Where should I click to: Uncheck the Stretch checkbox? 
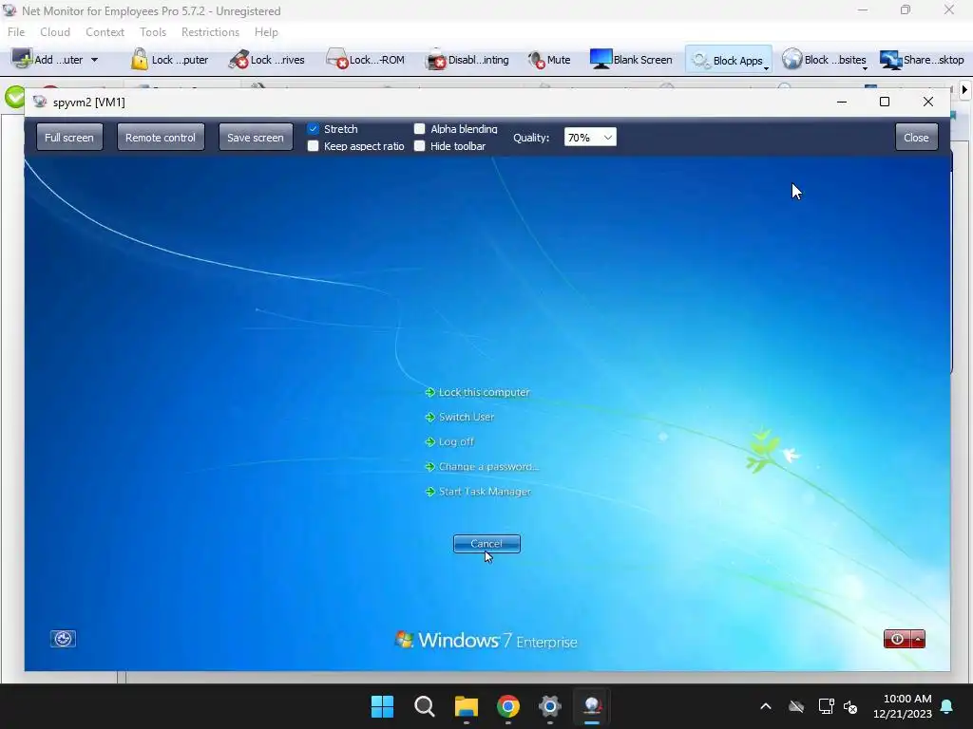[x=313, y=129]
